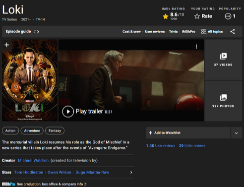Open the 99+ Photos tile
The height and width of the screenshot is (187, 244).
[223, 101]
